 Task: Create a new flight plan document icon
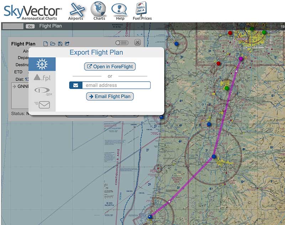pos(46,44)
